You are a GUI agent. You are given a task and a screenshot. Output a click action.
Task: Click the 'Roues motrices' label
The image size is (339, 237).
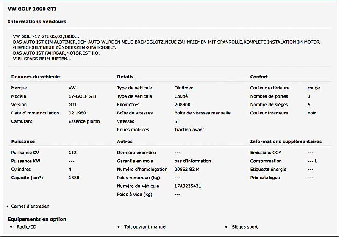[x=133, y=130]
